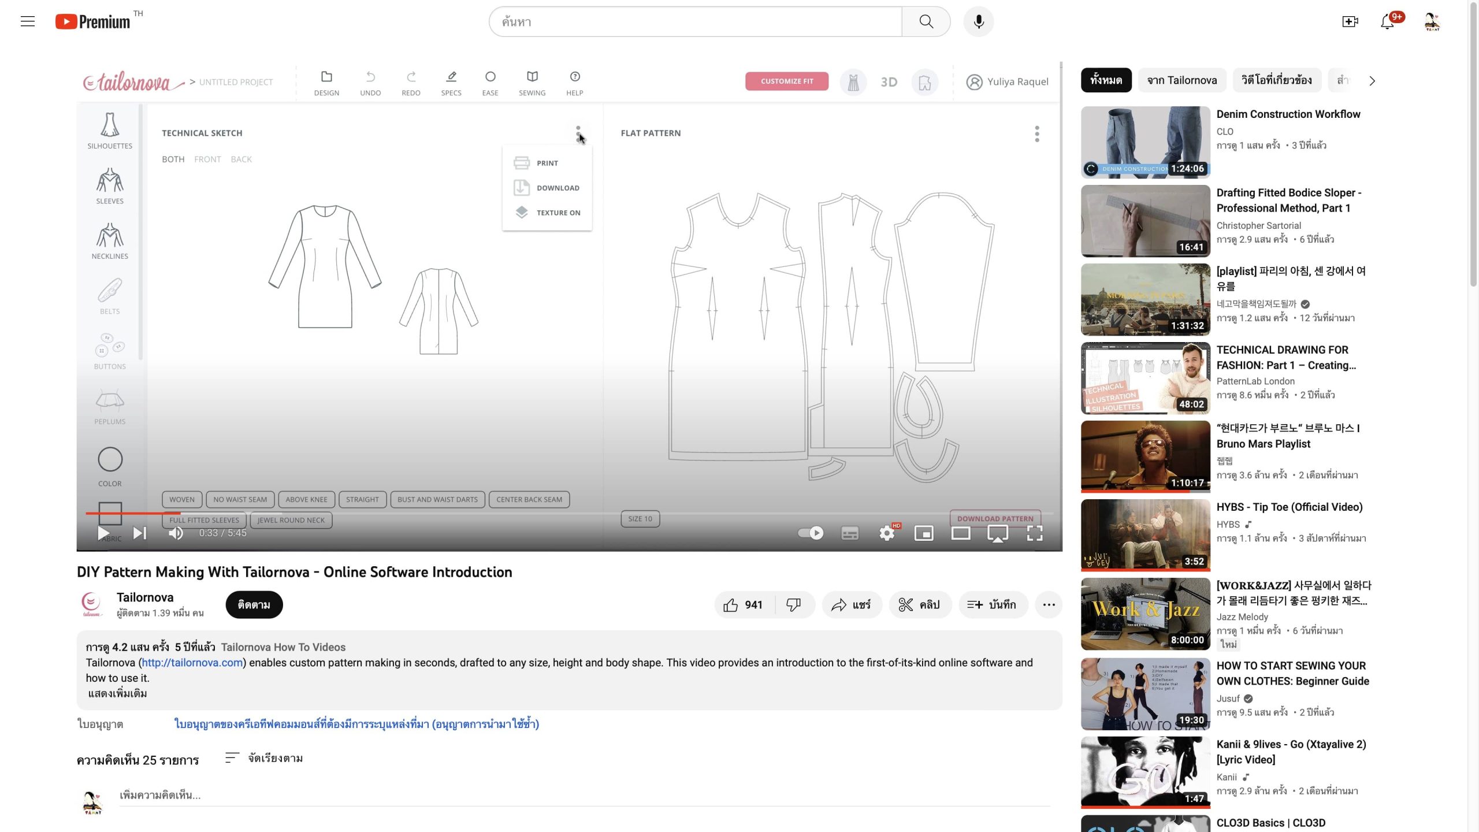
Task: Select the วิดีโอที่เกี่ยวข้อง filter chip
Action: coord(1276,80)
